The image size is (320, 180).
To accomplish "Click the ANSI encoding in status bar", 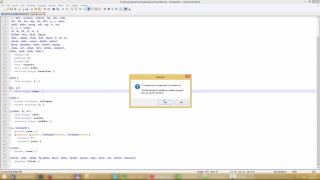I will [294, 171].
